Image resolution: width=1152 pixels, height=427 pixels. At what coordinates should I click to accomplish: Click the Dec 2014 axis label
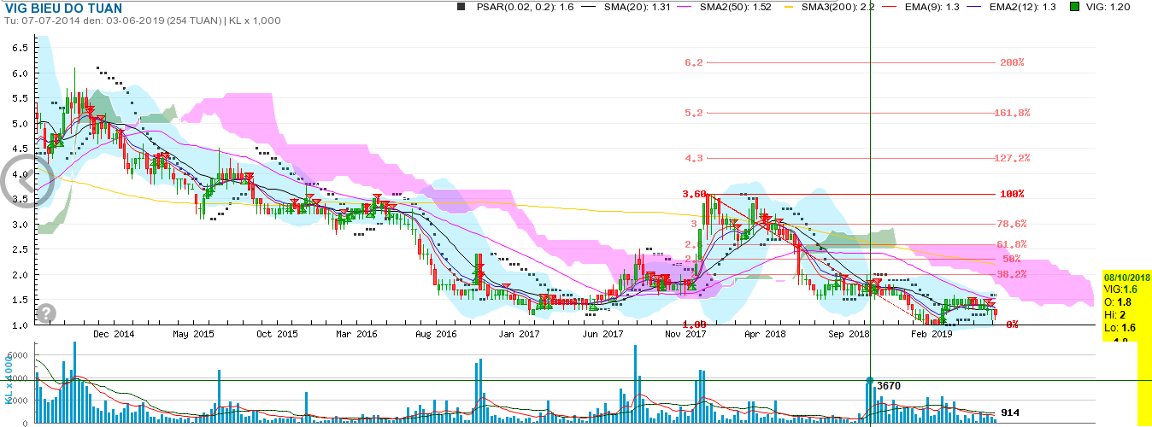click(114, 334)
